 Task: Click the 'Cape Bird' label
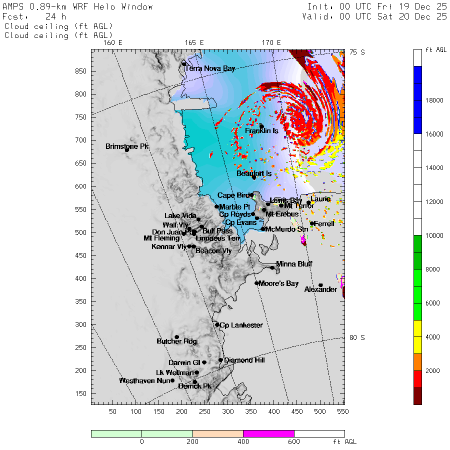point(233,195)
